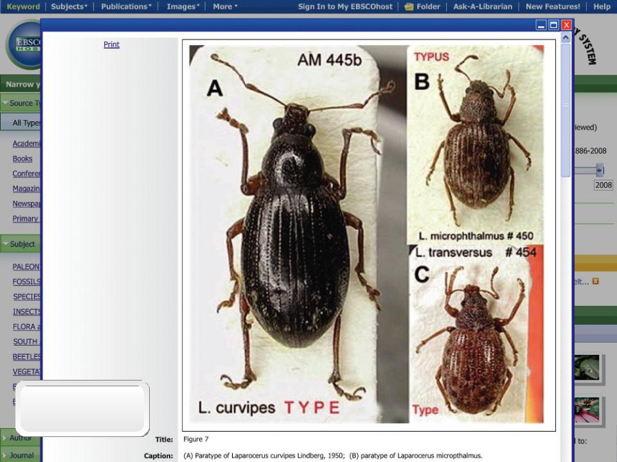
Task: Filter by Conference source type
Action: click(26, 173)
